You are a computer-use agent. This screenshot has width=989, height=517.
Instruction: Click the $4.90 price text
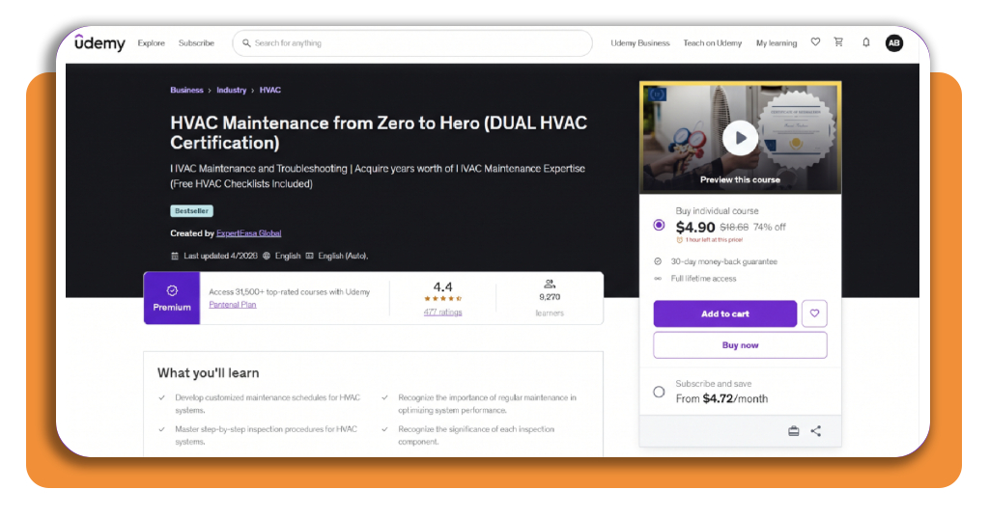coord(695,227)
